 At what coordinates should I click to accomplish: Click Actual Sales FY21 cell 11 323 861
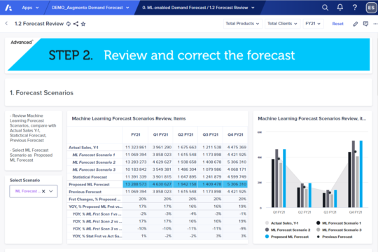pos(136,147)
